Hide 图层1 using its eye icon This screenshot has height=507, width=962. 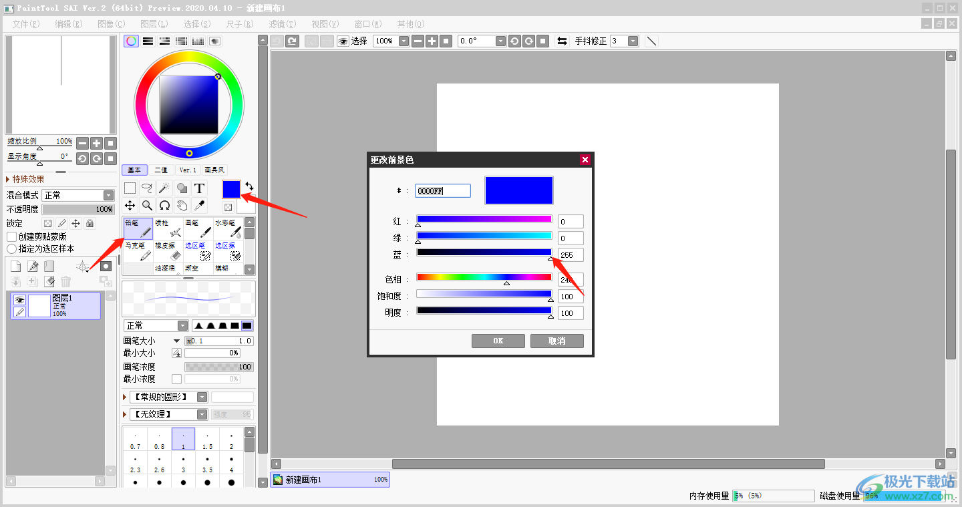[x=19, y=300]
